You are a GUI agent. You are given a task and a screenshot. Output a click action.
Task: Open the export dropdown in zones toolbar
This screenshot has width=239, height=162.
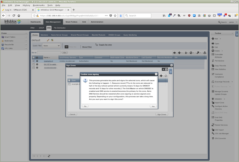(200, 53)
